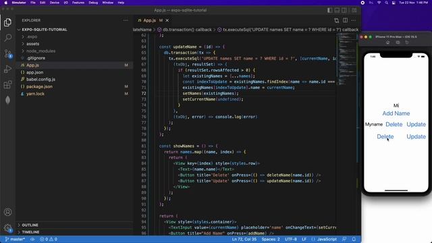432x243 pixels.
Task: Toggle primary sidebar layout icon
Action: [330, 10]
